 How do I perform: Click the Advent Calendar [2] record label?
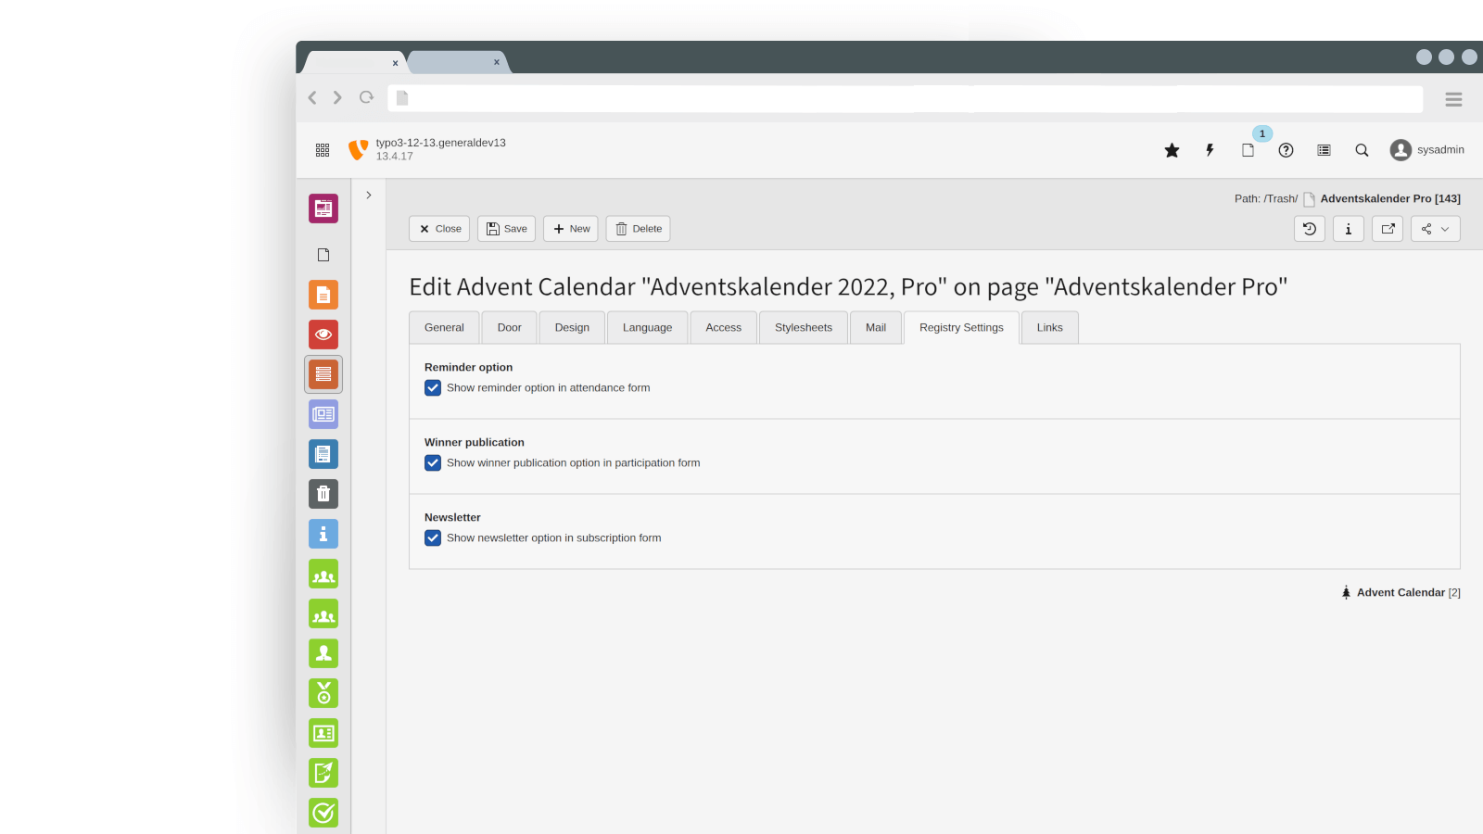(1408, 593)
